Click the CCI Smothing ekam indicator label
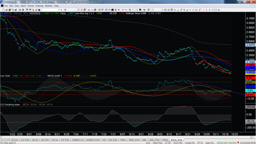 [x=10, y=104]
